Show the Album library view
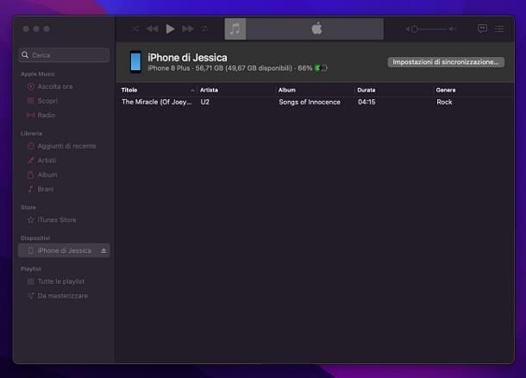The height and width of the screenshot is (378, 526). [64, 175]
